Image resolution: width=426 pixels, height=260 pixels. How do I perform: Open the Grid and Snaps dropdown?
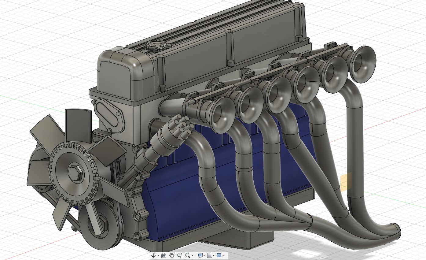[x=214, y=255]
